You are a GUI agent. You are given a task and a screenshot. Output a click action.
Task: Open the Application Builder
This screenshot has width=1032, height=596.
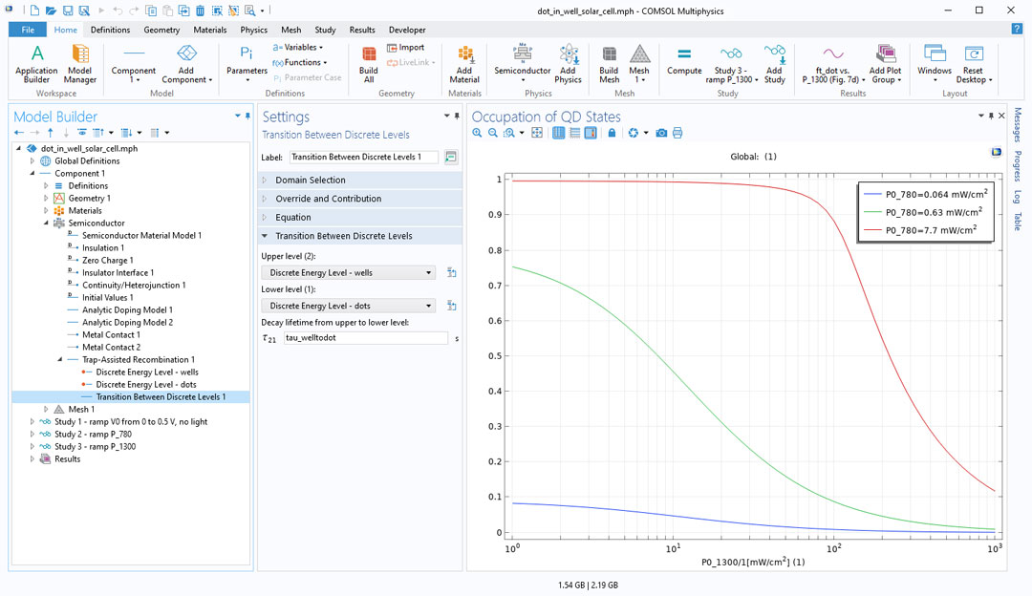pos(36,63)
